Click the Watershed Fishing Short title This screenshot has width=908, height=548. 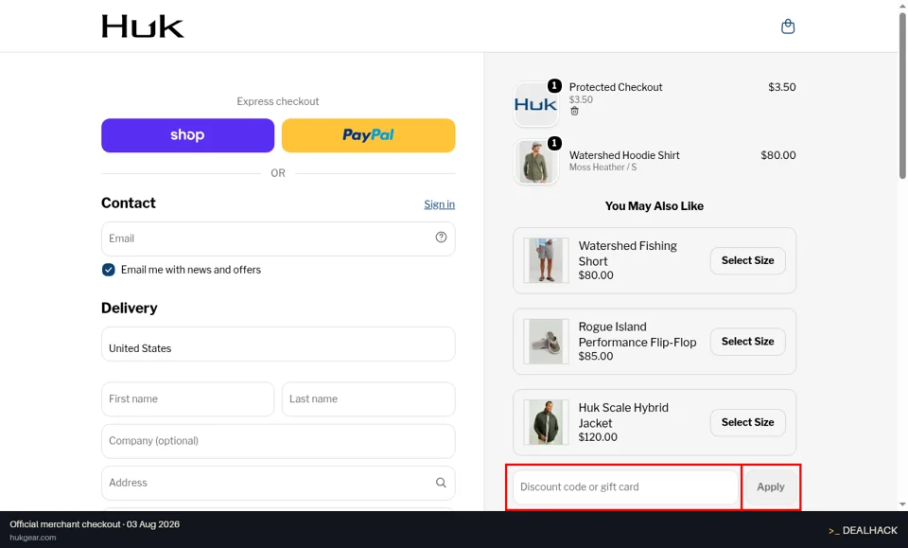coord(628,253)
